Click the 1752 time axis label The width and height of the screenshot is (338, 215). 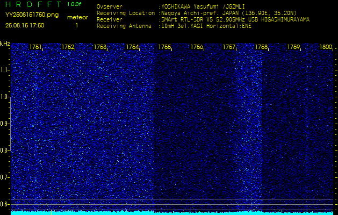coord(68,47)
